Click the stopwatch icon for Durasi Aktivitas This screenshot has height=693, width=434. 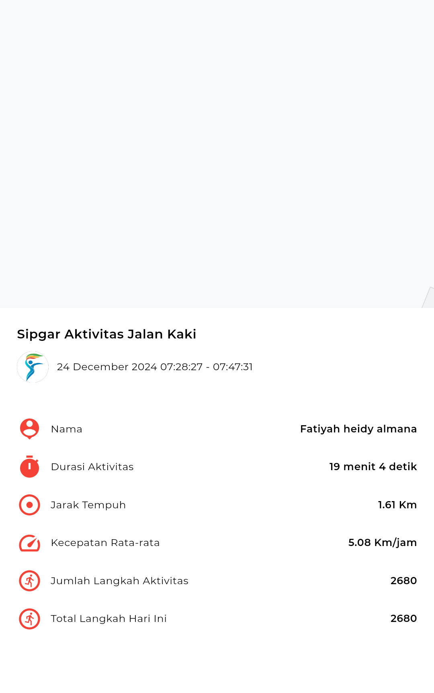(x=29, y=467)
